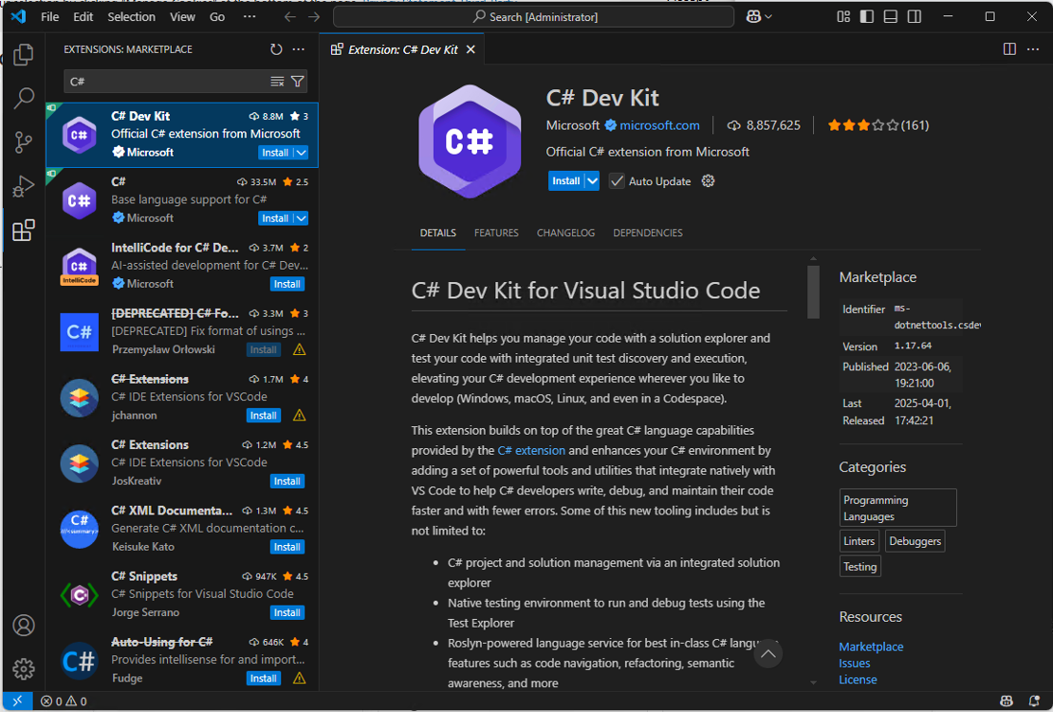
Task: Toggle the primary side bar layout button
Action: 867,17
